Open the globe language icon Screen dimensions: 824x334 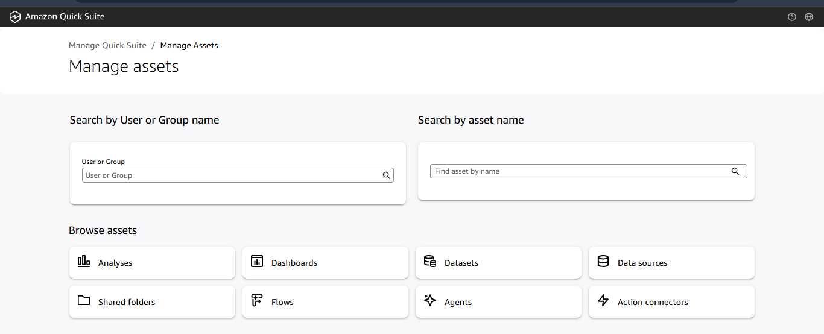809,17
